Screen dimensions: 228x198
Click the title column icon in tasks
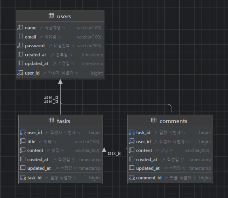pyautogui.click(x=23, y=141)
